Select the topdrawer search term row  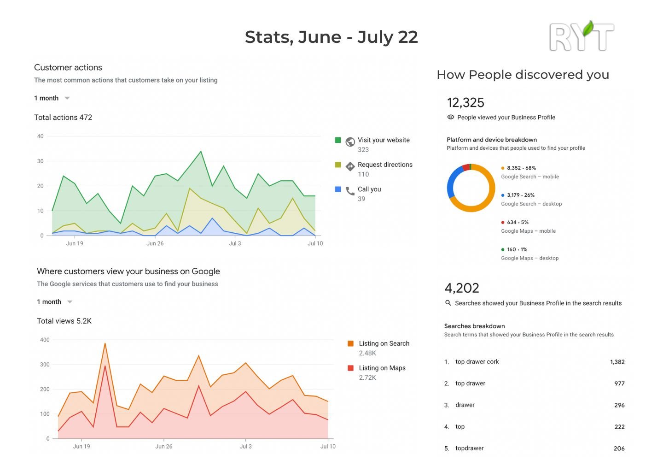tap(469, 448)
